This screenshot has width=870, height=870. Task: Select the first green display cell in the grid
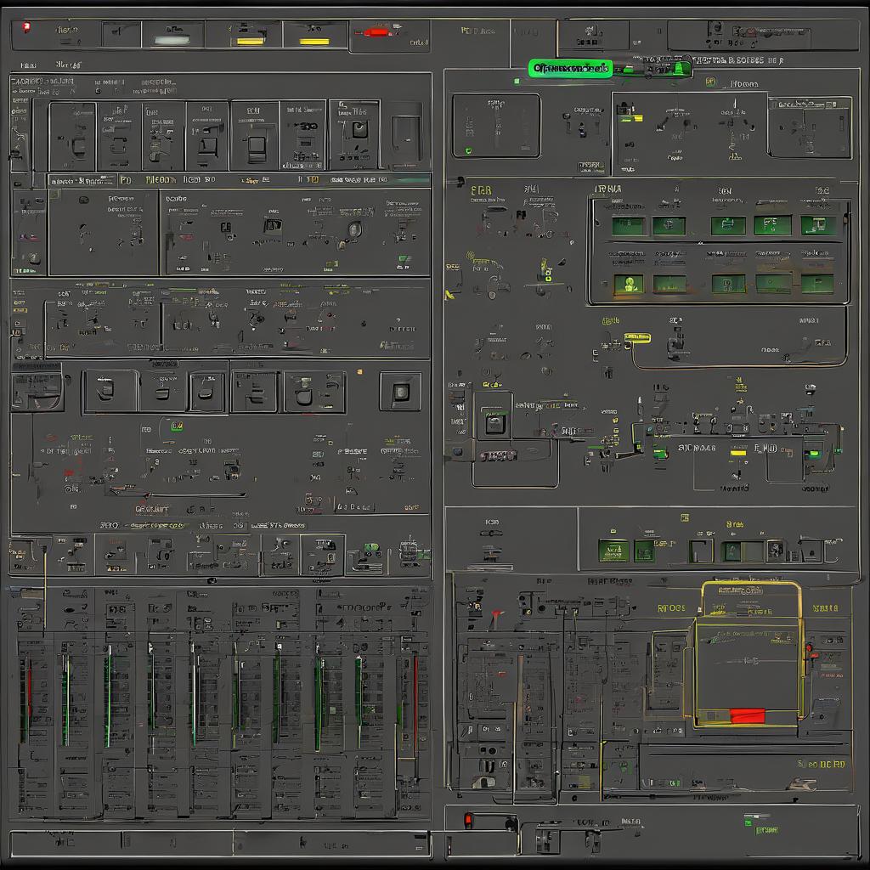[x=629, y=226]
